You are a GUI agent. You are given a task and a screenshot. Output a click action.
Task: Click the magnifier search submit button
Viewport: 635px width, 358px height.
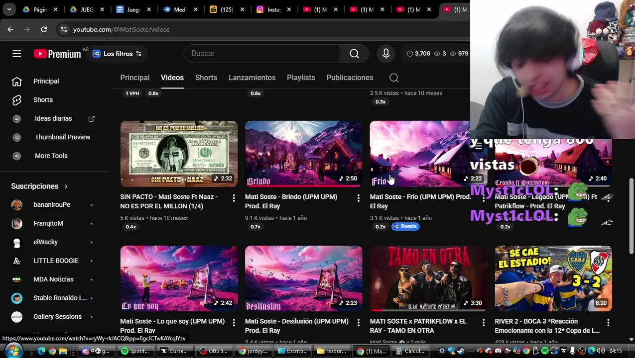354,54
